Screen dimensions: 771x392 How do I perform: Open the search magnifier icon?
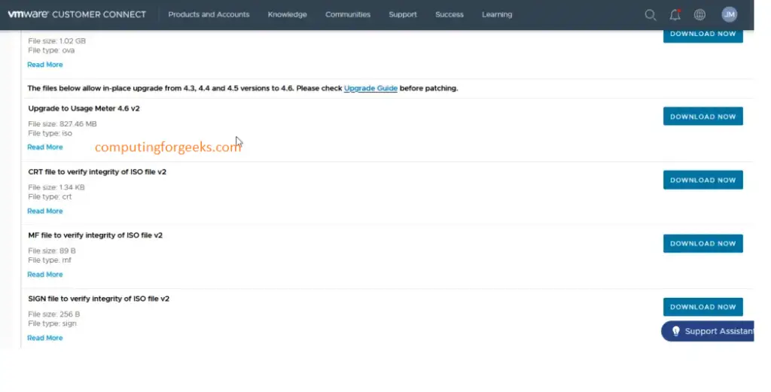tap(650, 15)
